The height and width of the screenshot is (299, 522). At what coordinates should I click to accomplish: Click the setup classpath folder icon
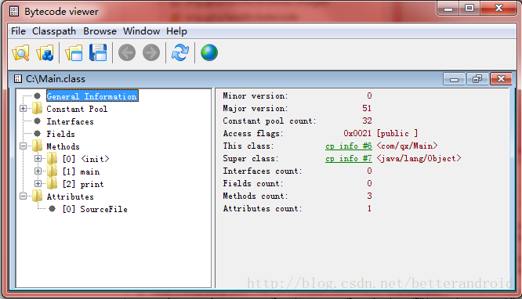[x=45, y=53]
